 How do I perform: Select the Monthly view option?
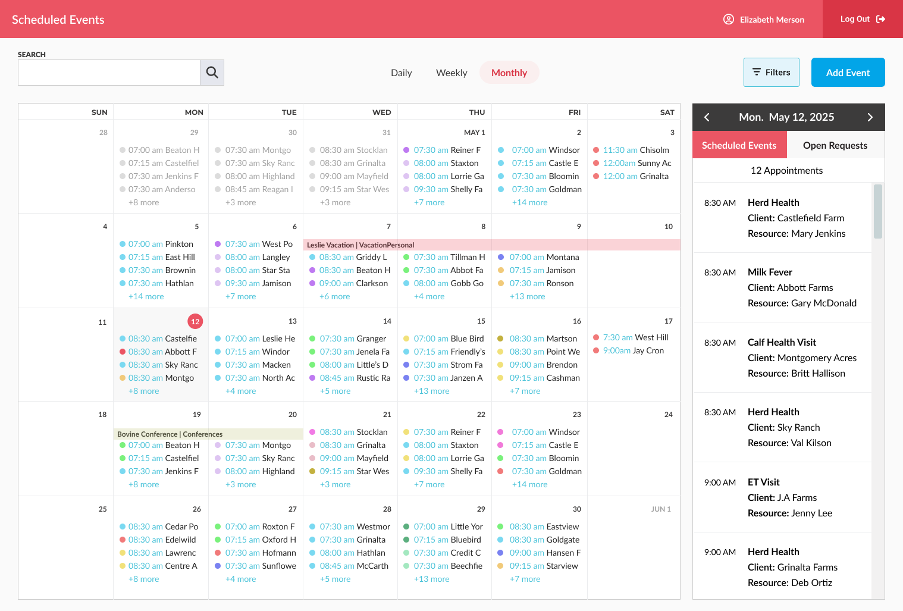(509, 72)
